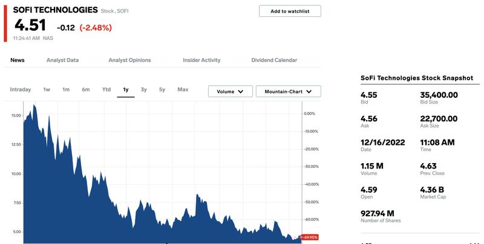Screen dimensions: 484x244
Task: Go to the Insider Activity tab
Action: [201, 60]
